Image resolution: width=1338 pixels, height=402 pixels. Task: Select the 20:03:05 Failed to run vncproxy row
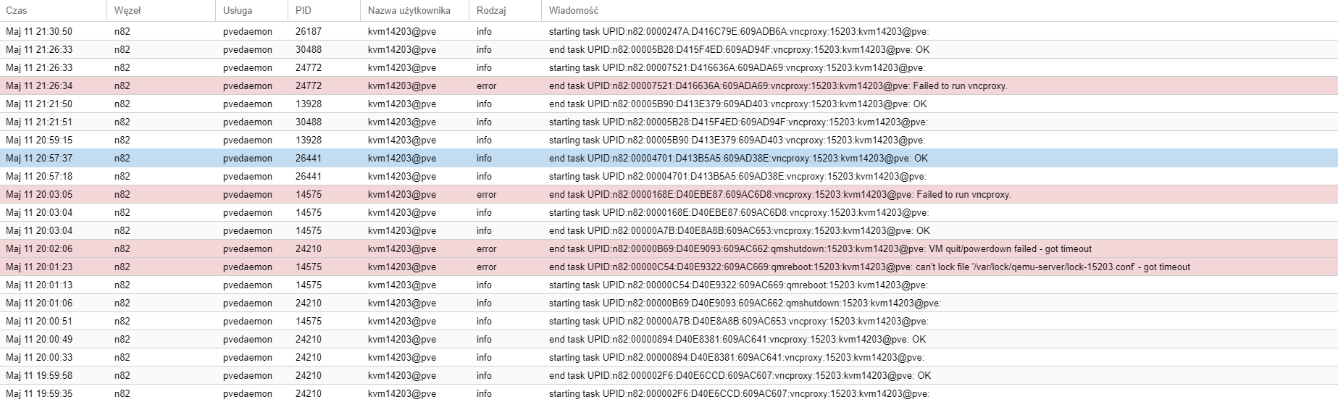pyautogui.click(x=779, y=194)
